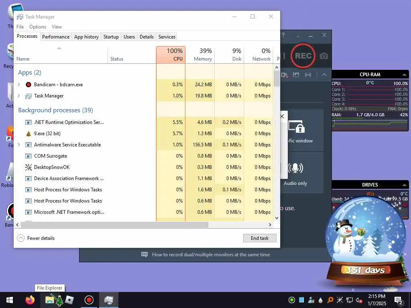Click green circle tray icon
The height and width of the screenshot is (308, 411).
pos(291,300)
